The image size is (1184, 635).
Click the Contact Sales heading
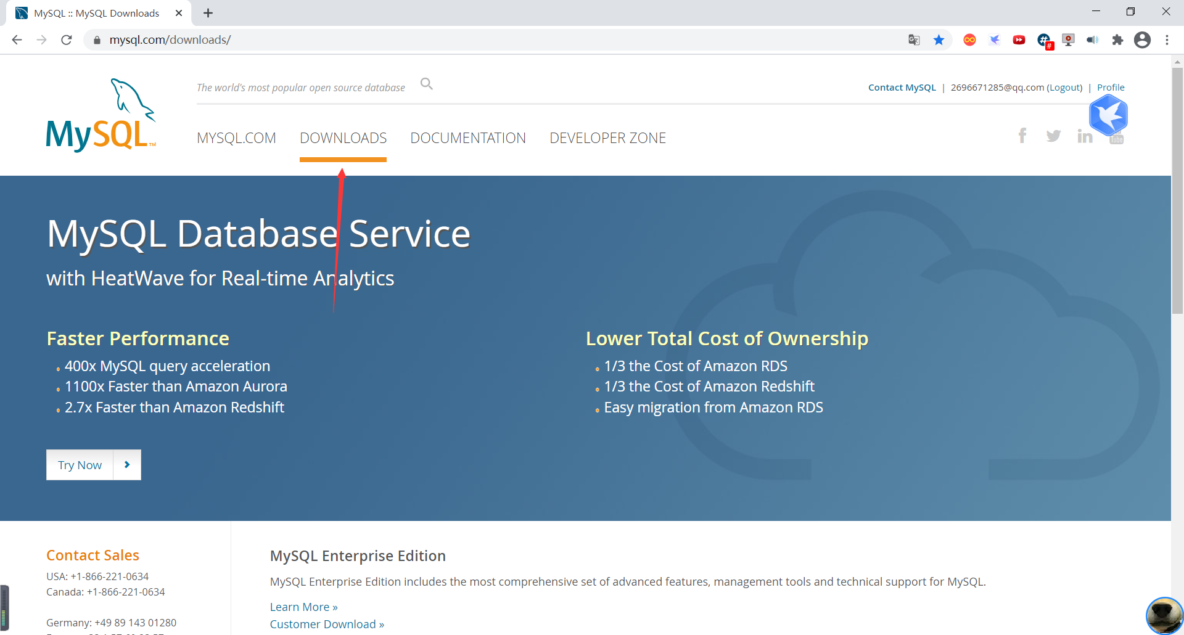pos(92,555)
